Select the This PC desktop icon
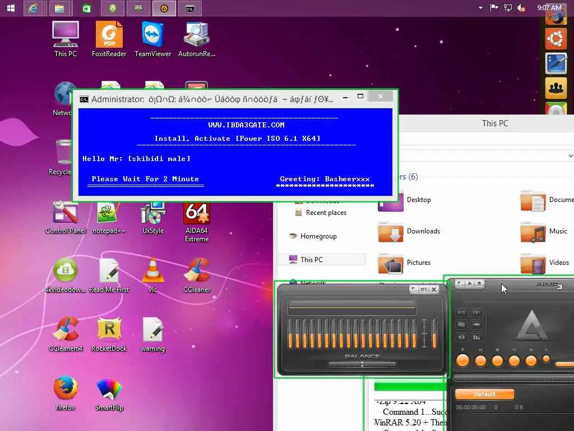Screen dimensions: 574x431 (66, 40)
